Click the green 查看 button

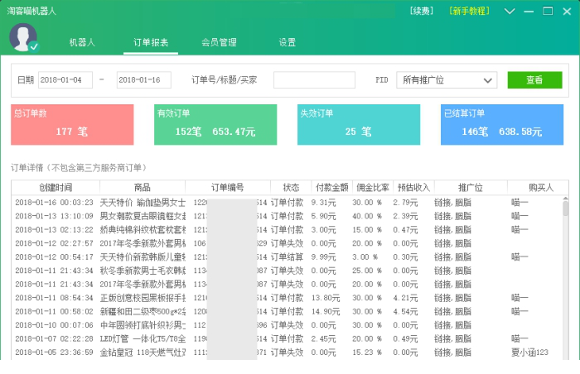point(535,79)
